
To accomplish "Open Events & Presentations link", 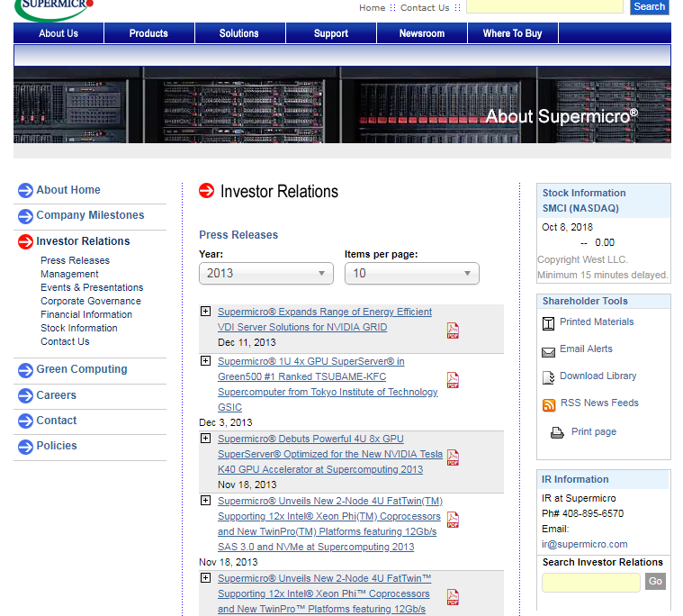I will [92, 287].
